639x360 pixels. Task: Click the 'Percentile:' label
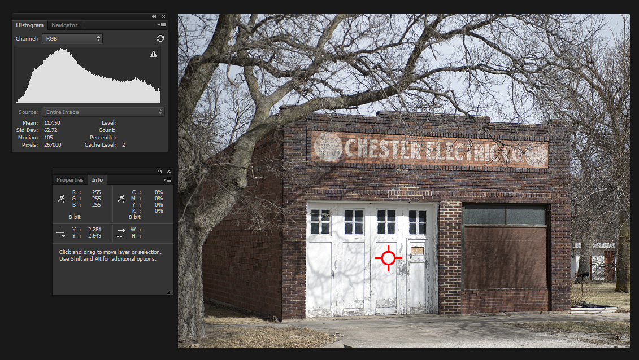(103, 138)
